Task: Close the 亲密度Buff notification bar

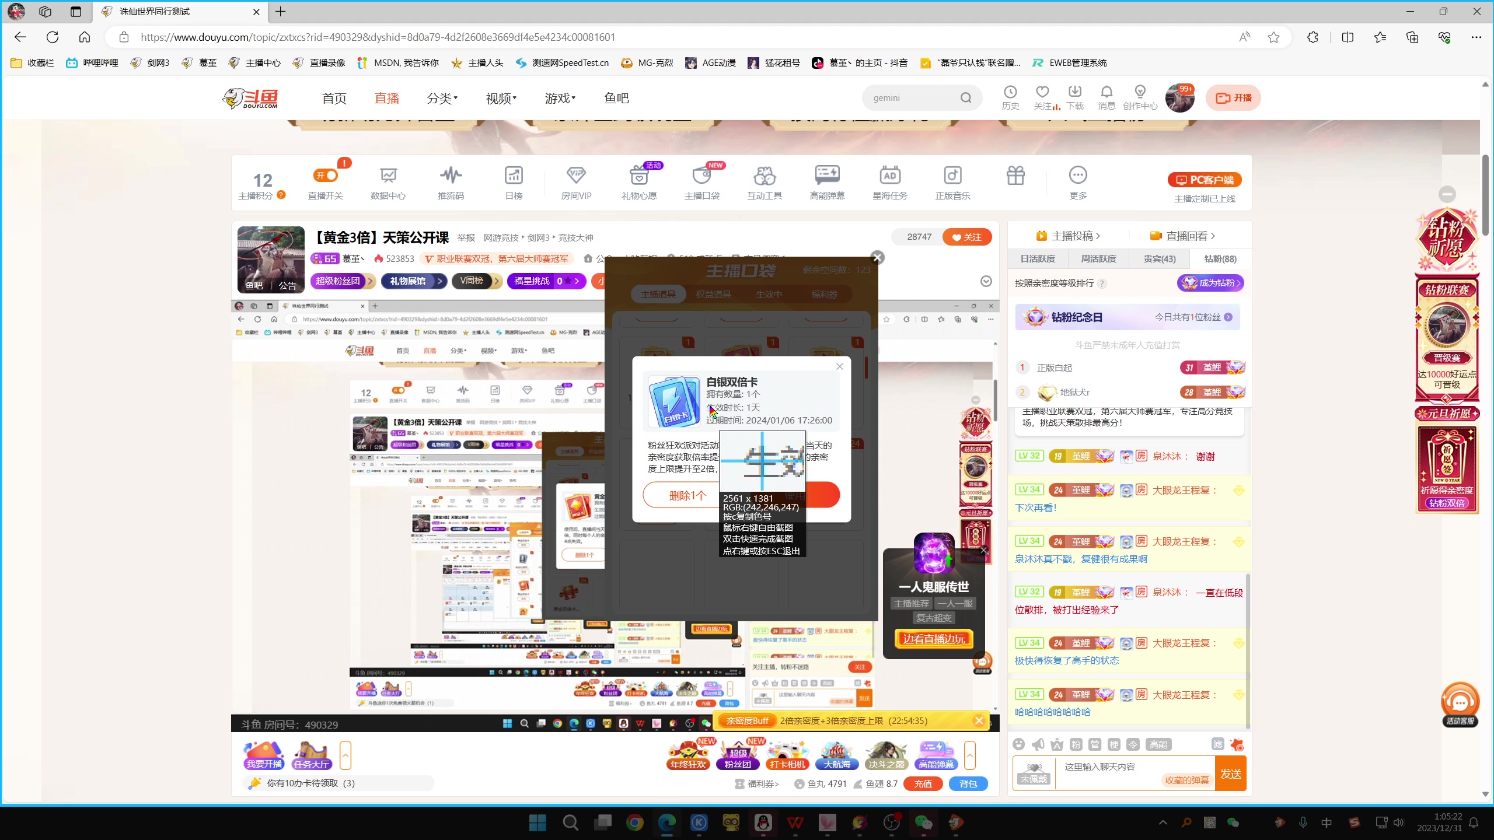Action: coord(979,720)
